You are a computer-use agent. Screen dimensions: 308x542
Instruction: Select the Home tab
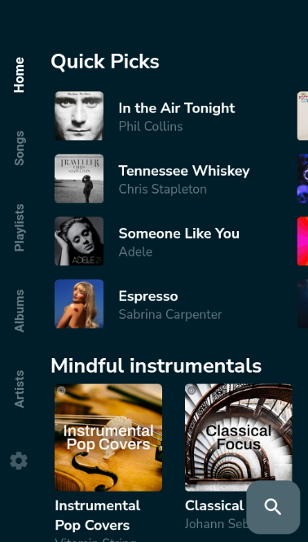coord(19,75)
